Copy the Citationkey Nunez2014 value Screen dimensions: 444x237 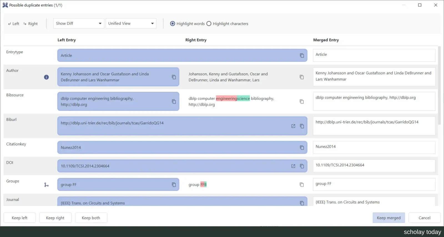coord(302,148)
